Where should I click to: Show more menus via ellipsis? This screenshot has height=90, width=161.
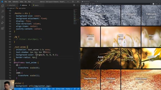[x=33, y=2]
